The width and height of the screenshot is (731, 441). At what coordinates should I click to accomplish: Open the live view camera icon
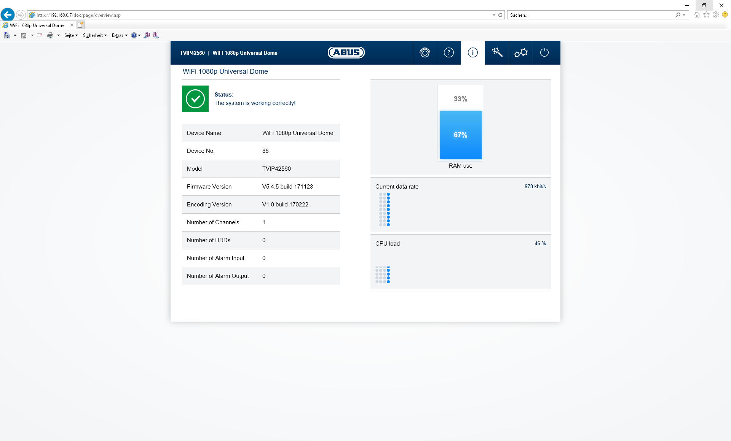pos(425,53)
